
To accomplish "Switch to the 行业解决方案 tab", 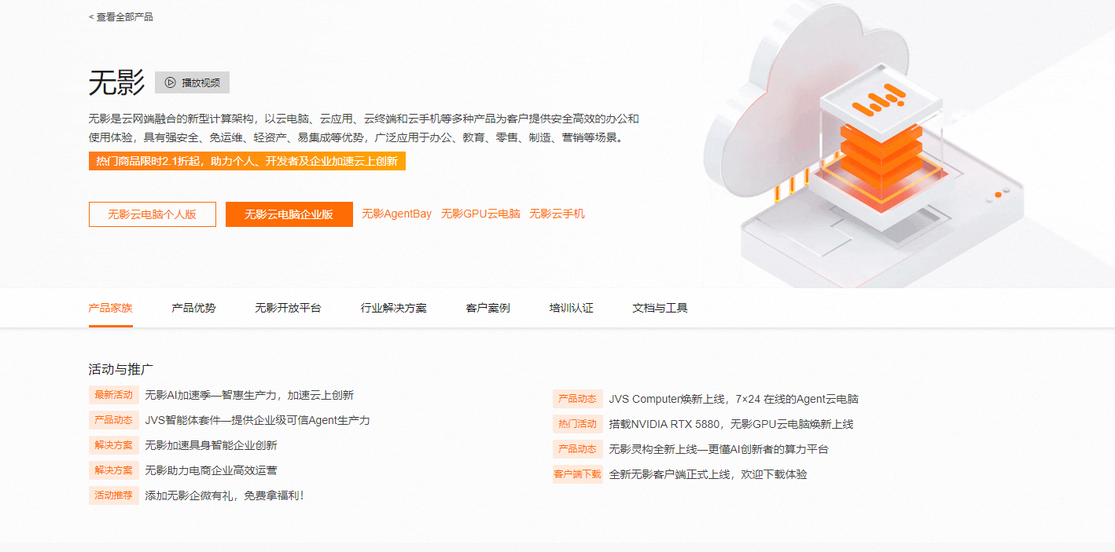I will click(394, 308).
